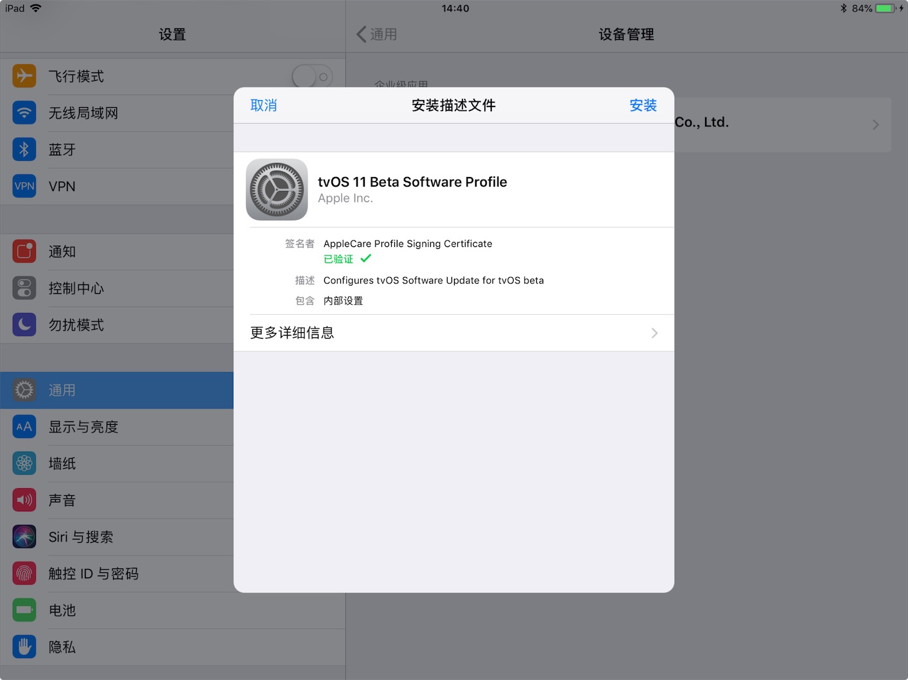Tap the tvOS profile gear icon
Viewport: 908px width, 680px height.
277,190
